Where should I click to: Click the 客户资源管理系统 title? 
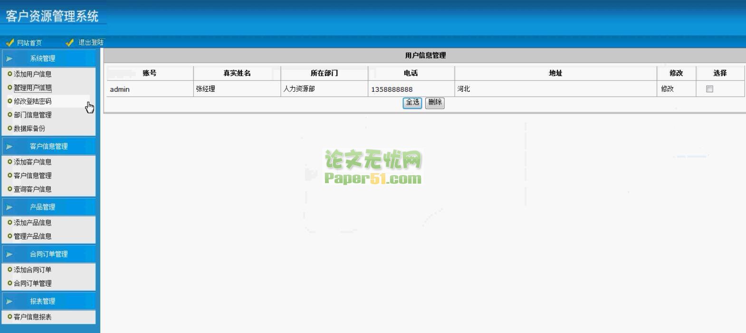(52, 16)
